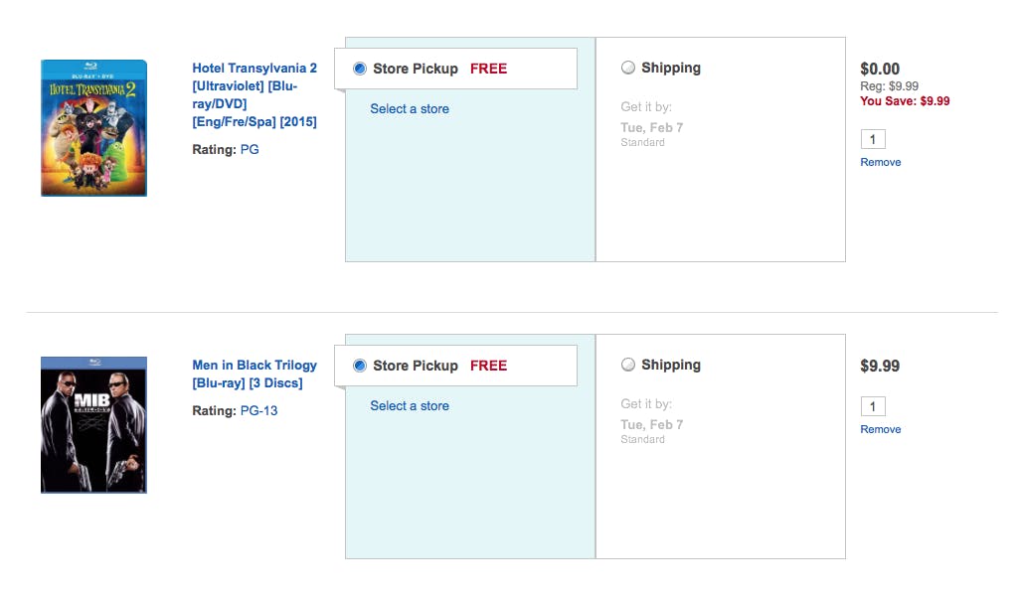The height and width of the screenshot is (598, 1018).
Task: Choose Select a store for Hotel Transylvania 2
Action: point(410,109)
